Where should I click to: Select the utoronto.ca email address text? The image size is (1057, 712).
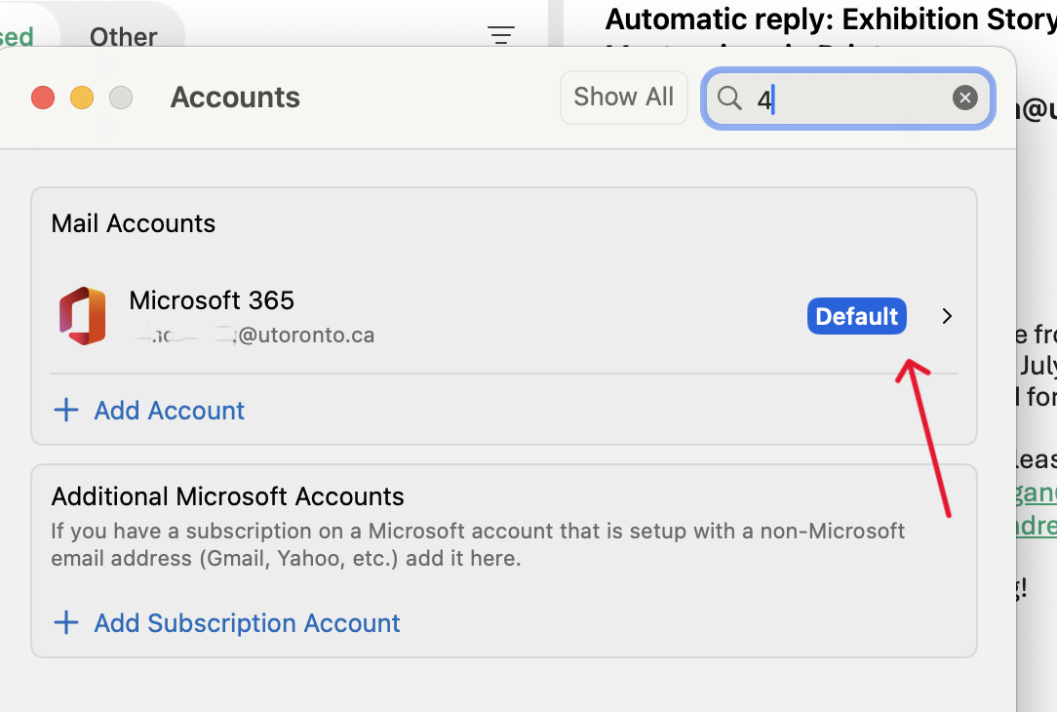tap(254, 336)
